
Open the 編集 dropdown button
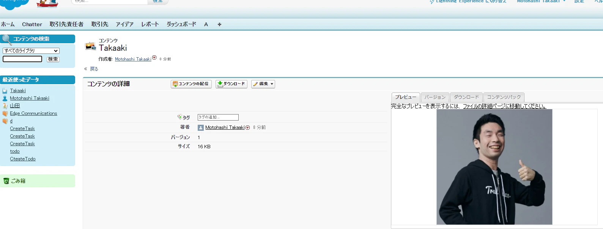click(263, 84)
